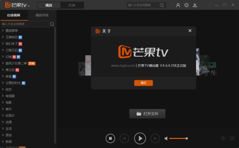The height and width of the screenshot is (148, 239).
Task: Click the 新 badge next to 王牌综艺
Action: pyautogui.click(x=20, y=37)
